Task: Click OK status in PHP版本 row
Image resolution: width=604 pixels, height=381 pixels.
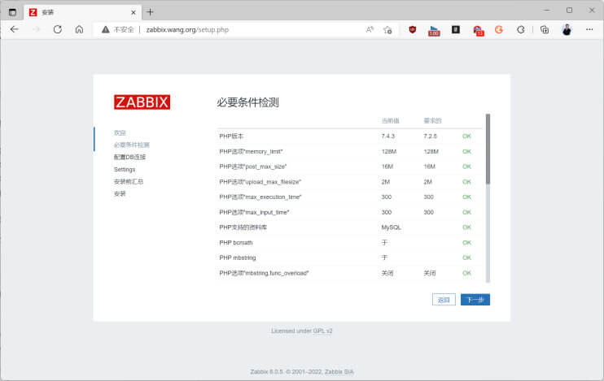Action: click(x=466, y=136)
